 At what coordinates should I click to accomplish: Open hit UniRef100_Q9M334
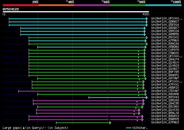tap(165, 31)
